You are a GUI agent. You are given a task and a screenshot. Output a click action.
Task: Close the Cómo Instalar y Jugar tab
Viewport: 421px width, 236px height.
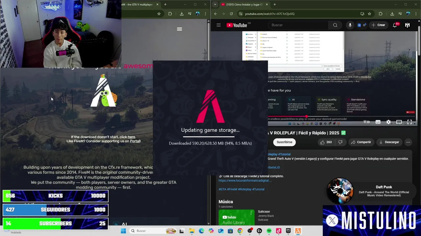click(x=267, y=4)
